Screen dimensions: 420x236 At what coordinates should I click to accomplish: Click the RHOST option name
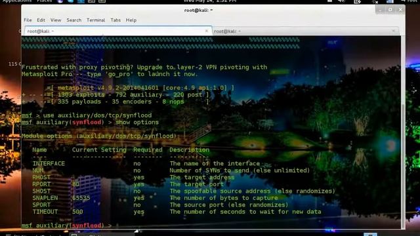(x=41, y=178)
